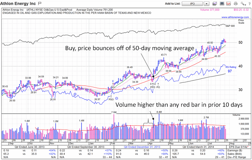Click the +57% earnings change value

click(x=108, y=150)
